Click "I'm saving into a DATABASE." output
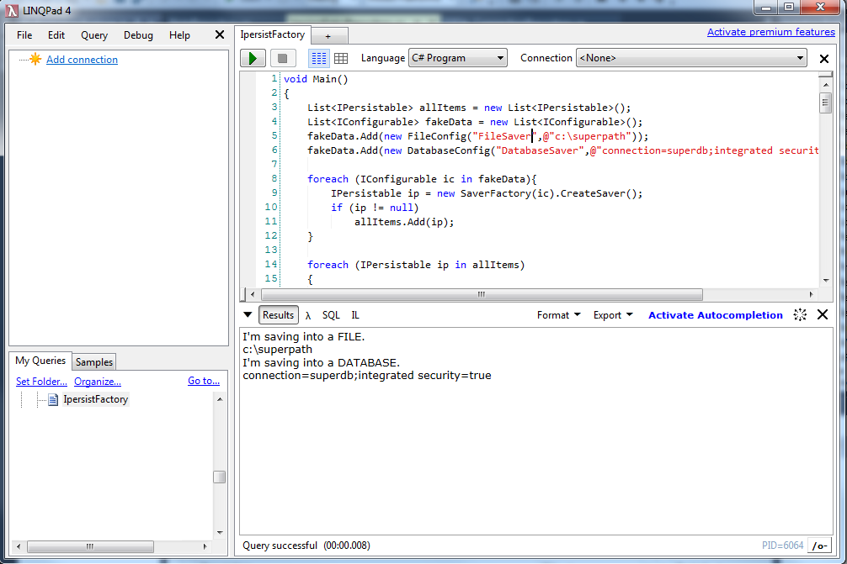Viewport: 847px width, 564px height. point(322,362)
